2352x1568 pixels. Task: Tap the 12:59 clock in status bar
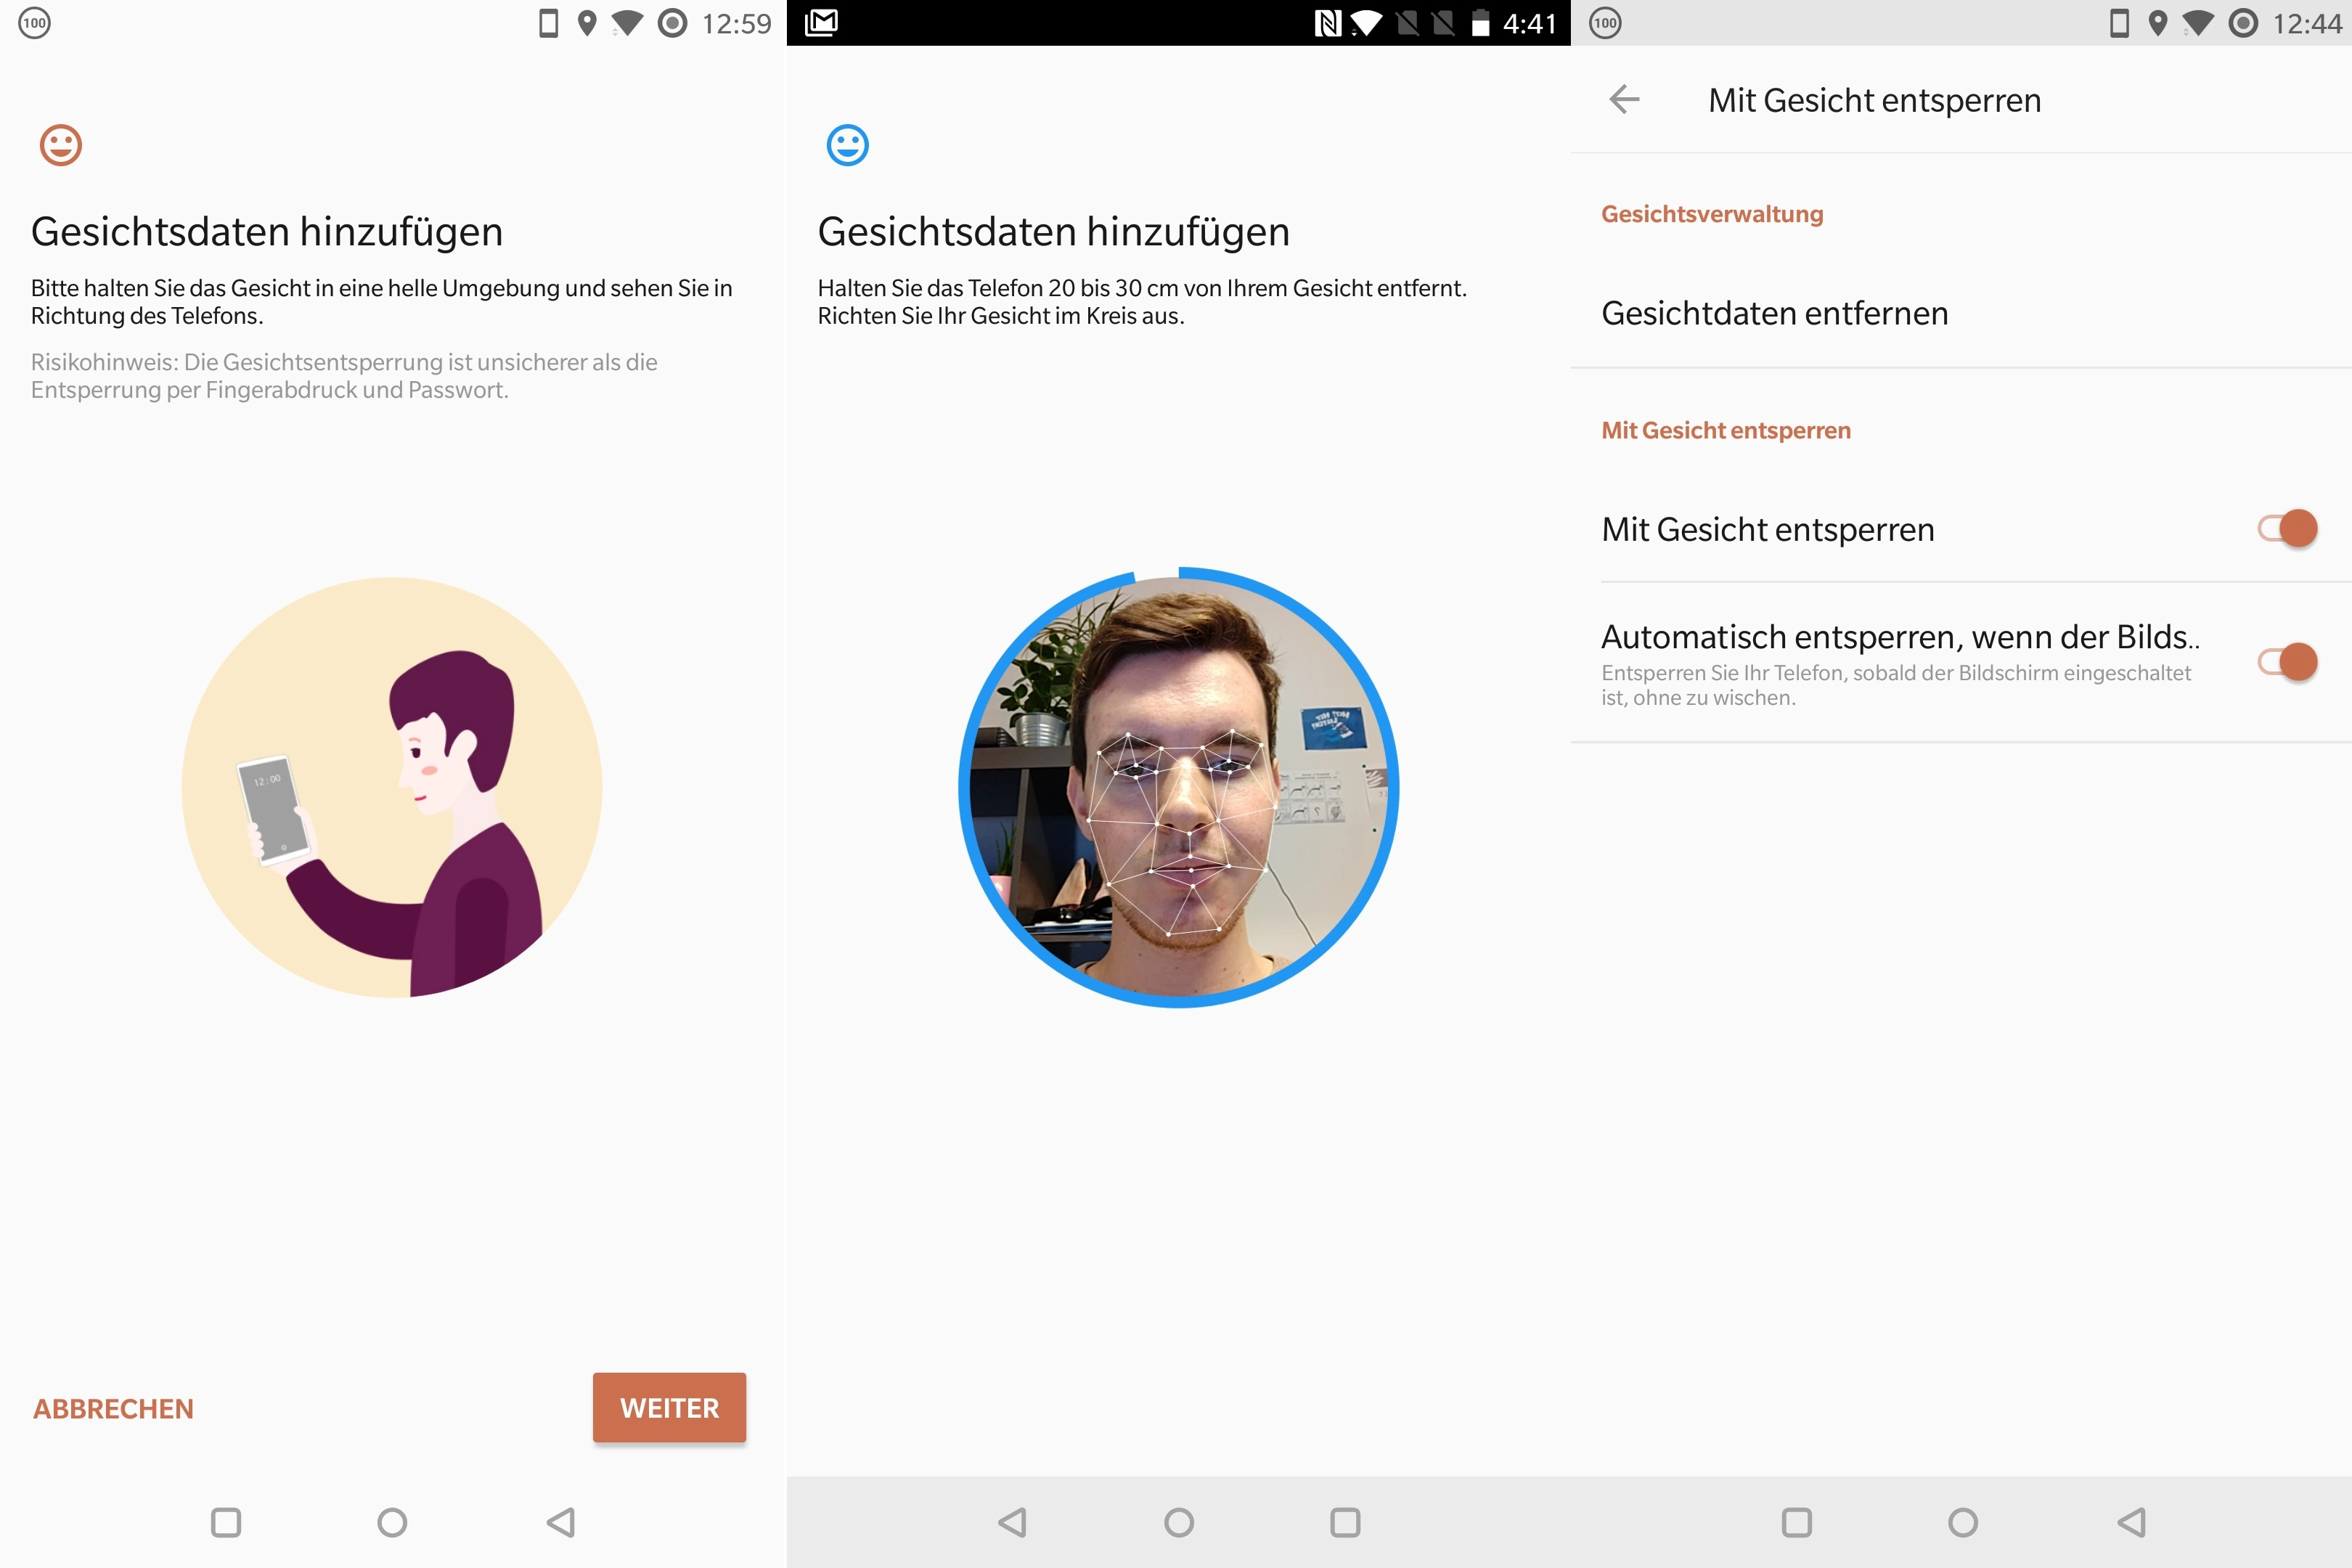pos(736,23)
